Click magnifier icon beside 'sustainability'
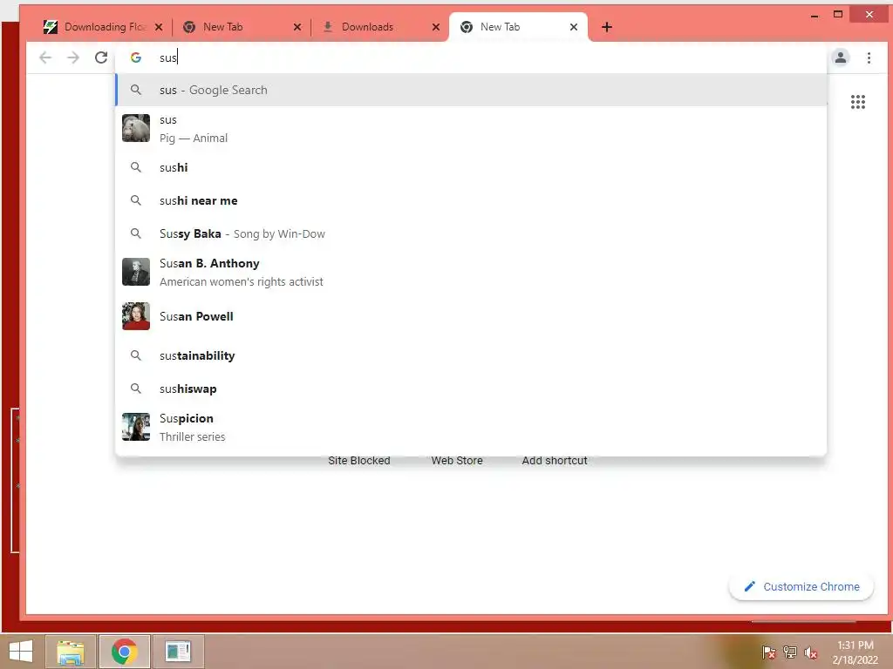 (135, 355)
